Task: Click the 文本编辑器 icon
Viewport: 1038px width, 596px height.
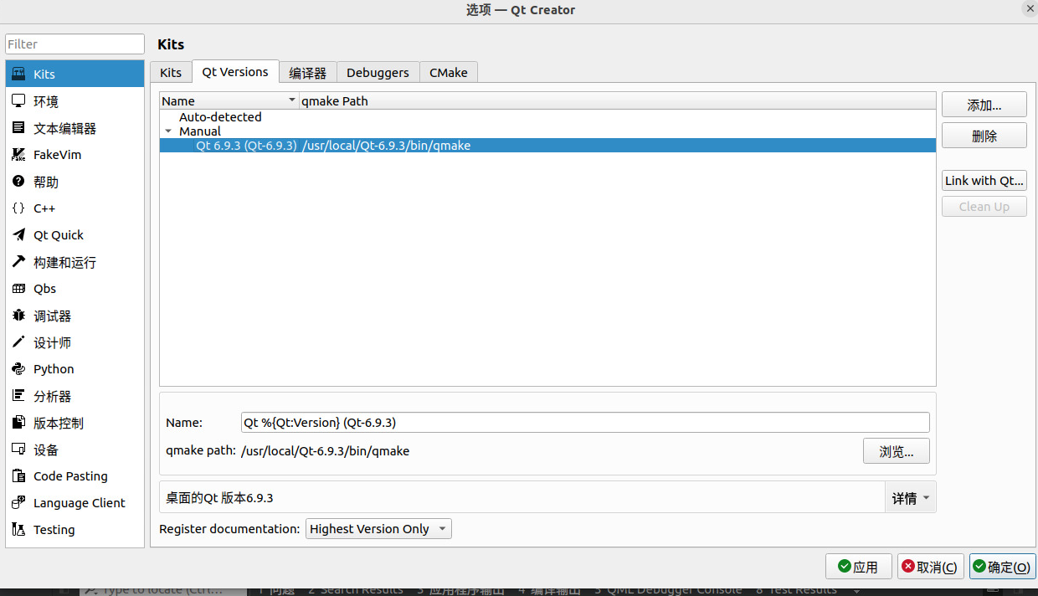Action: (x=18, y=127)
